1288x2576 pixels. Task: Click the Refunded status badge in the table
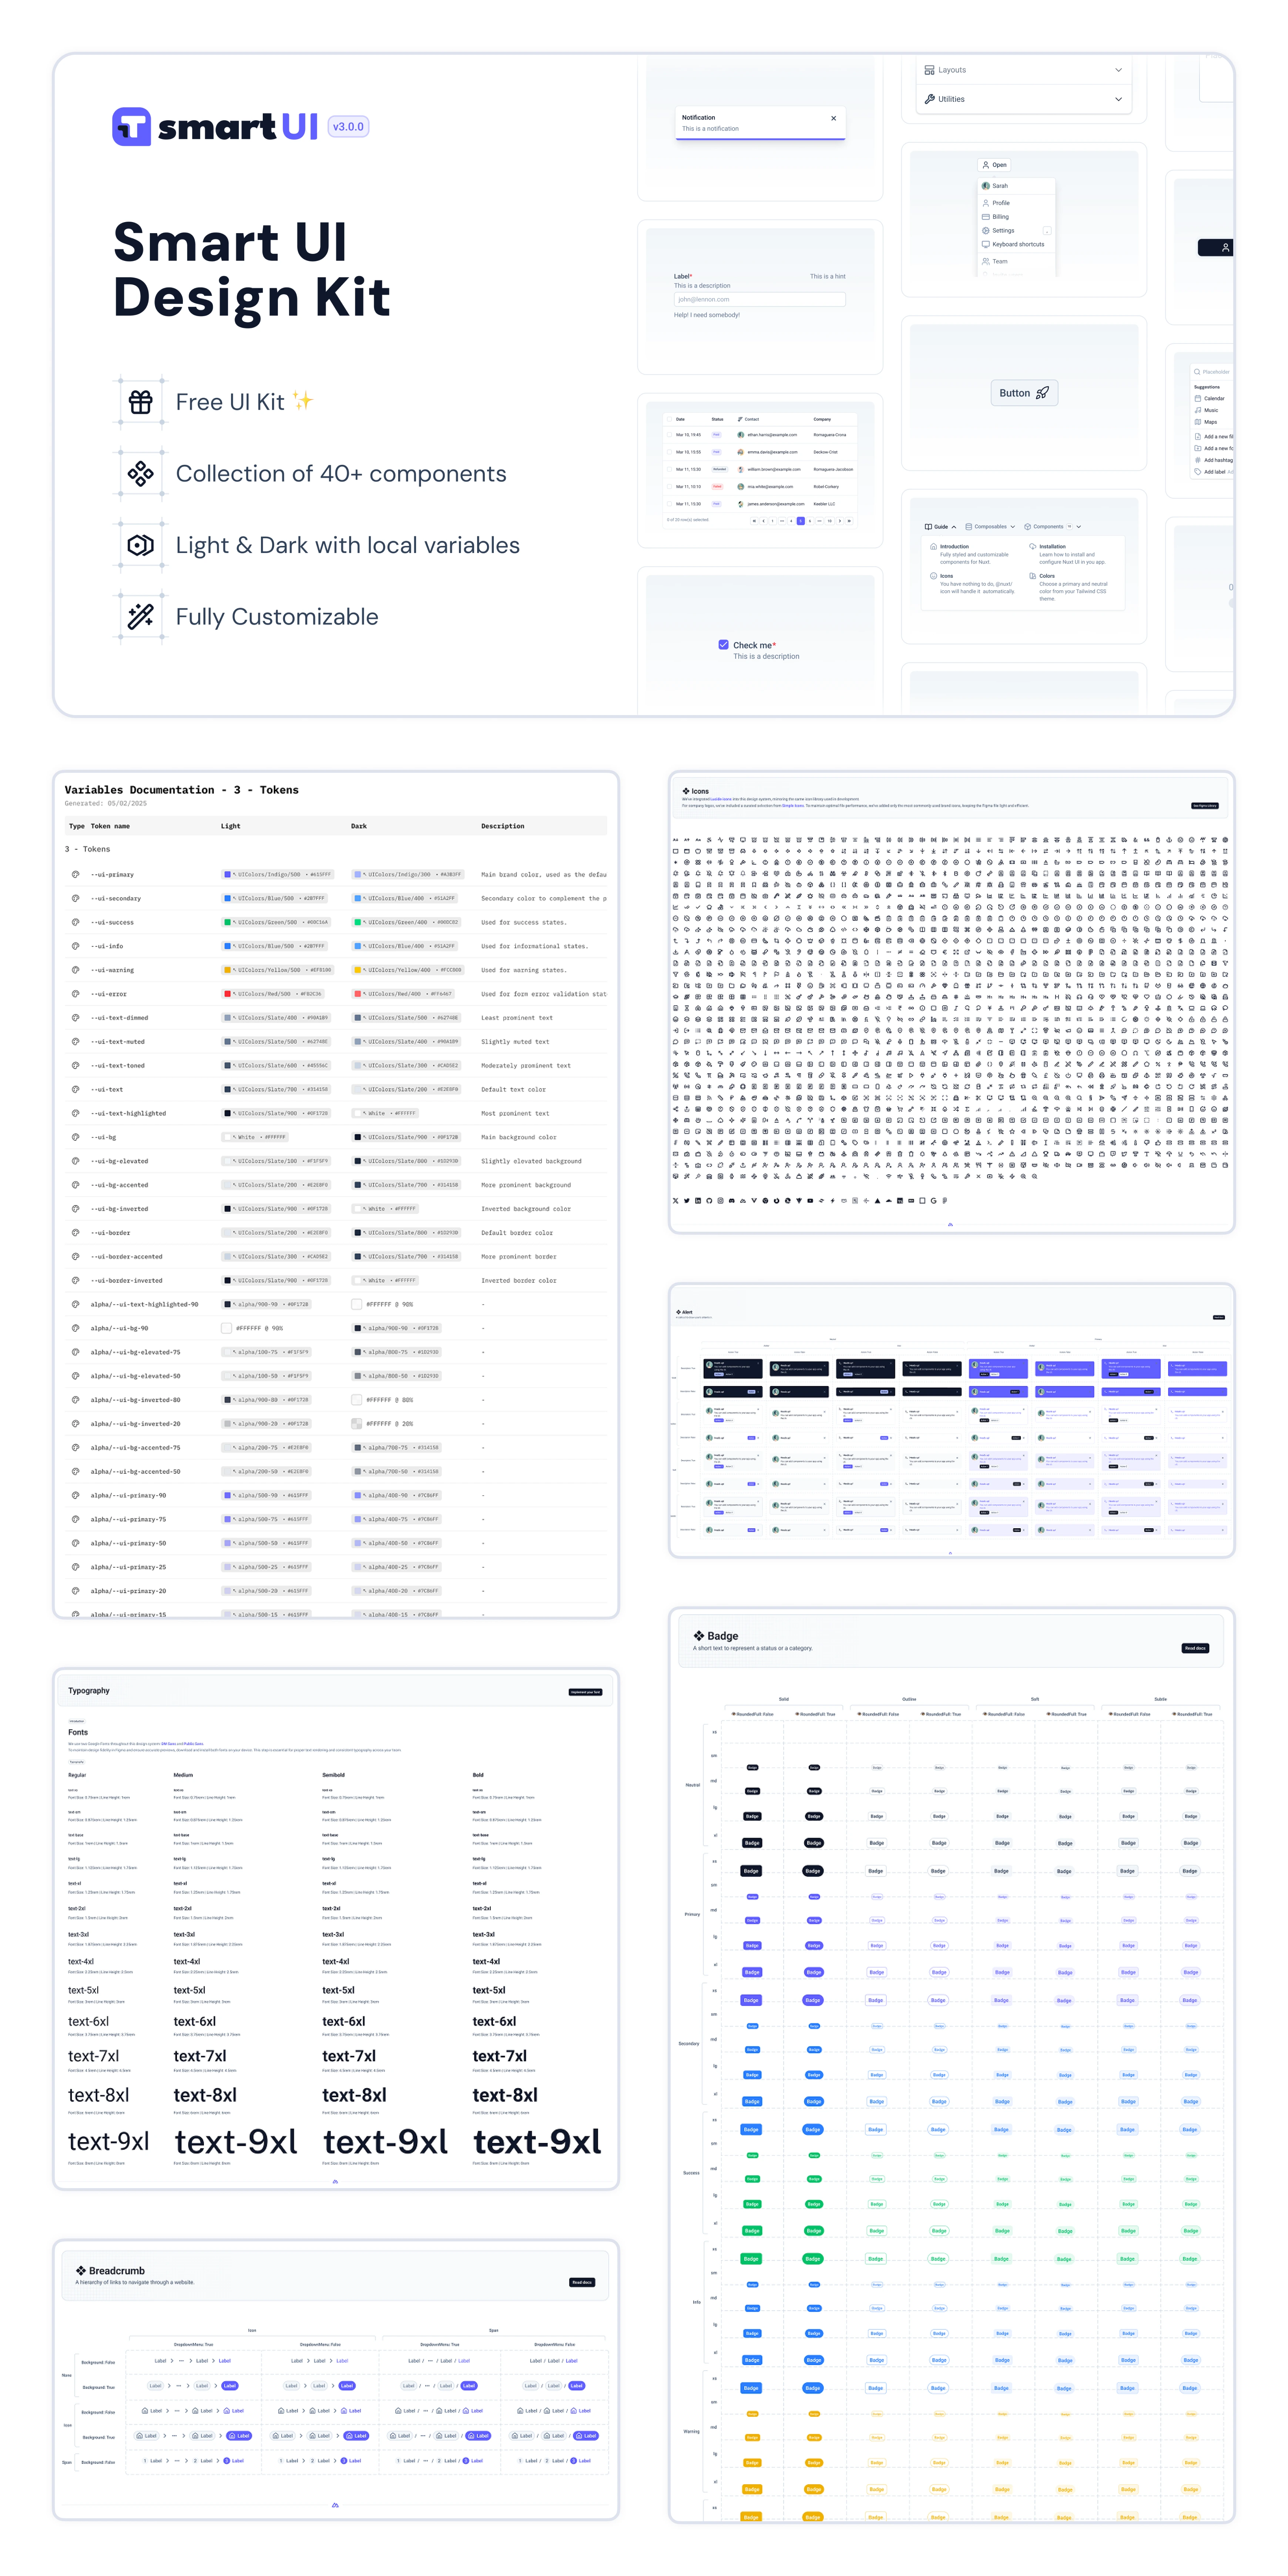(720, 470)
